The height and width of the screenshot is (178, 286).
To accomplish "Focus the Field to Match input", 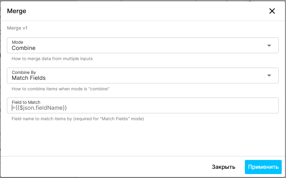I will [x=143, y=105].
